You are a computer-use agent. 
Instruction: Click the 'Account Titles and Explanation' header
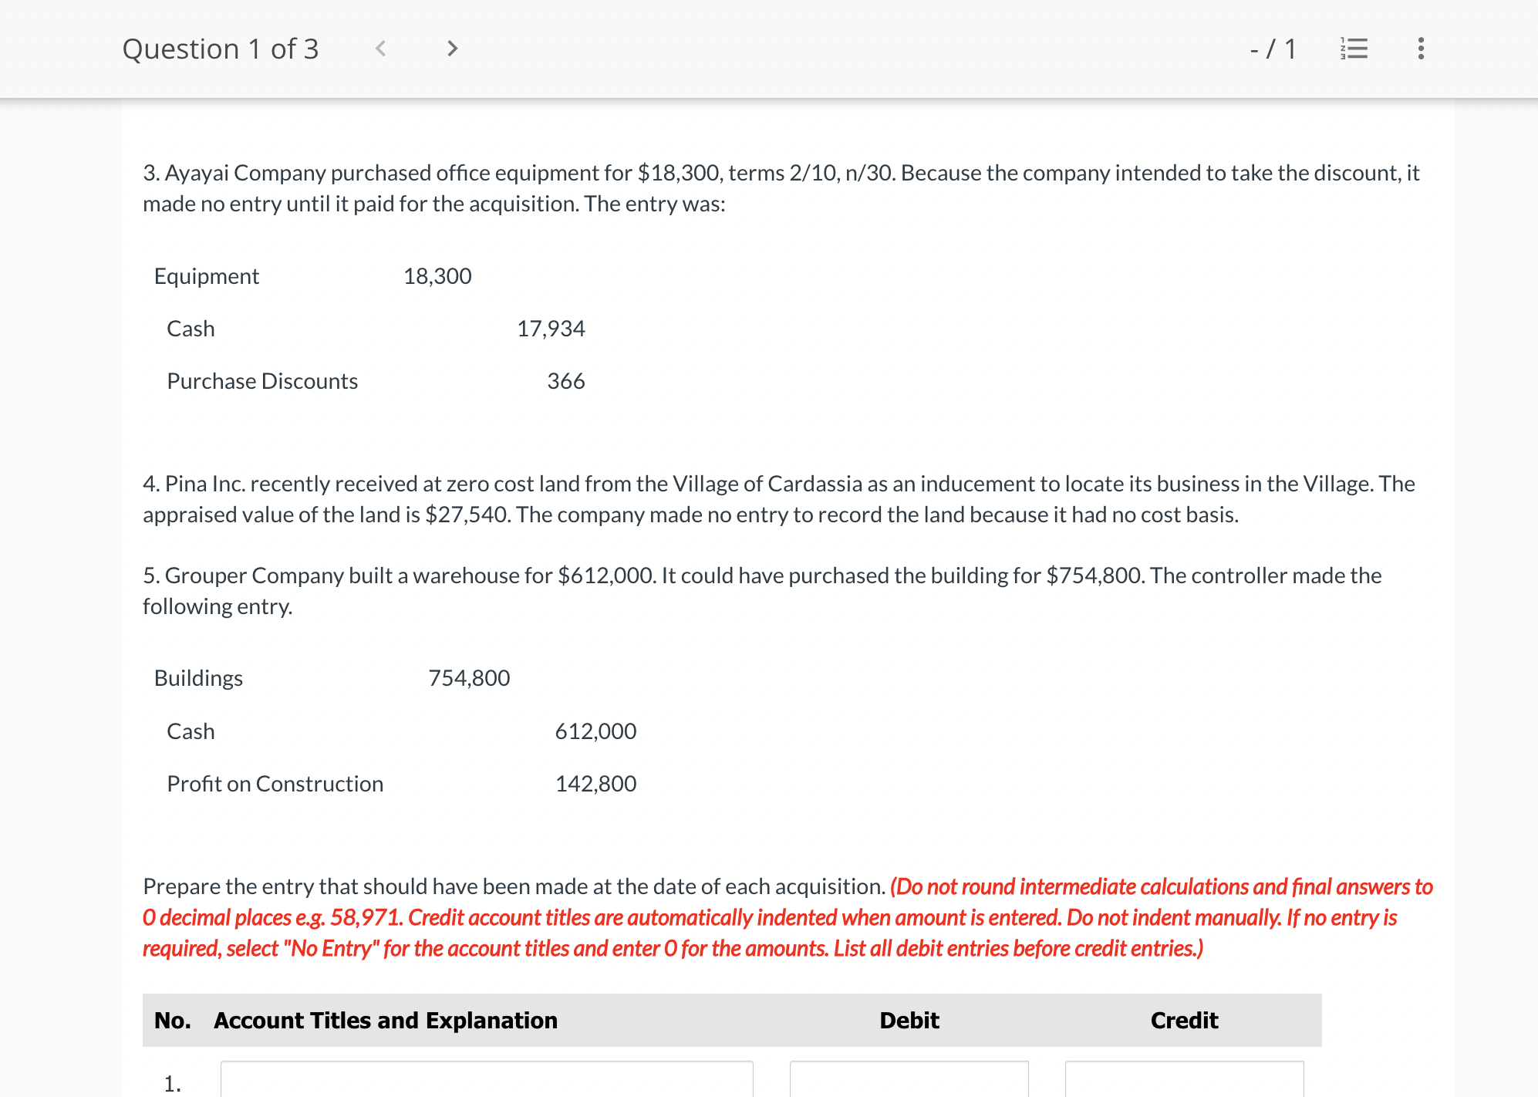point(386,1021)
